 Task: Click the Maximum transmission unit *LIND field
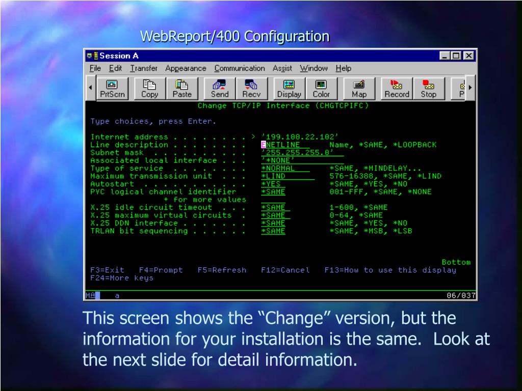288,176
